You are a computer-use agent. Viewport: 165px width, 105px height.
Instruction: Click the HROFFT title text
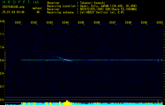[x=16, y=2]
